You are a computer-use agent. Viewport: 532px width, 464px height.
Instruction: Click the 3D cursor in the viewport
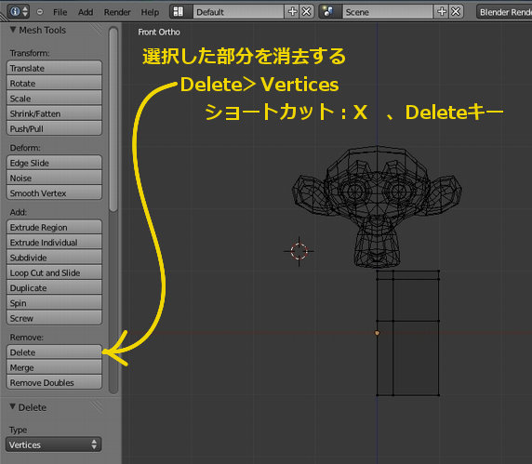tap(299, 251)
